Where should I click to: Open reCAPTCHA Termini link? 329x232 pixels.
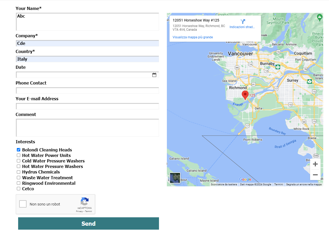coord(89,211)
